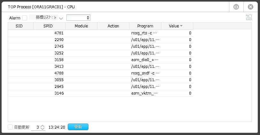Select the row with SPID 3252
Viewport: 260px width, 135px height.
coord(101,53)
